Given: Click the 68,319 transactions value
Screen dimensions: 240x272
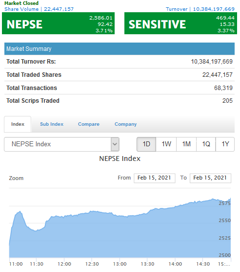Looking at the screenshot, I should point(223,88).
